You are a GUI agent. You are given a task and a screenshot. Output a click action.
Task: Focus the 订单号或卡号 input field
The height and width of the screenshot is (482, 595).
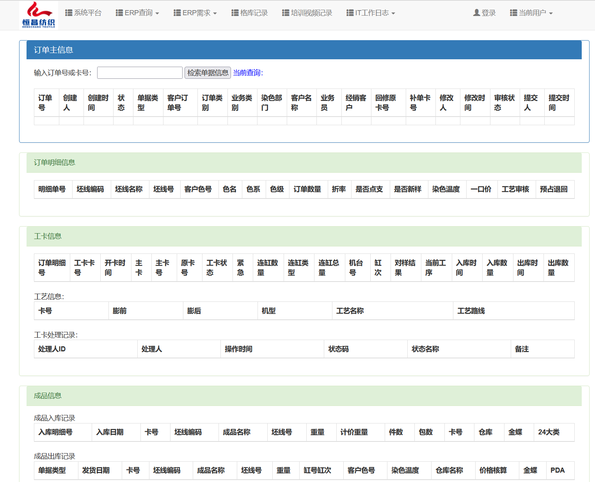pyautogui.click(x=140, y=73)
